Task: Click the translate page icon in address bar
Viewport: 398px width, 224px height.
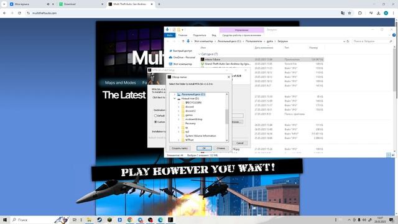Action: [x=343, y=13]
